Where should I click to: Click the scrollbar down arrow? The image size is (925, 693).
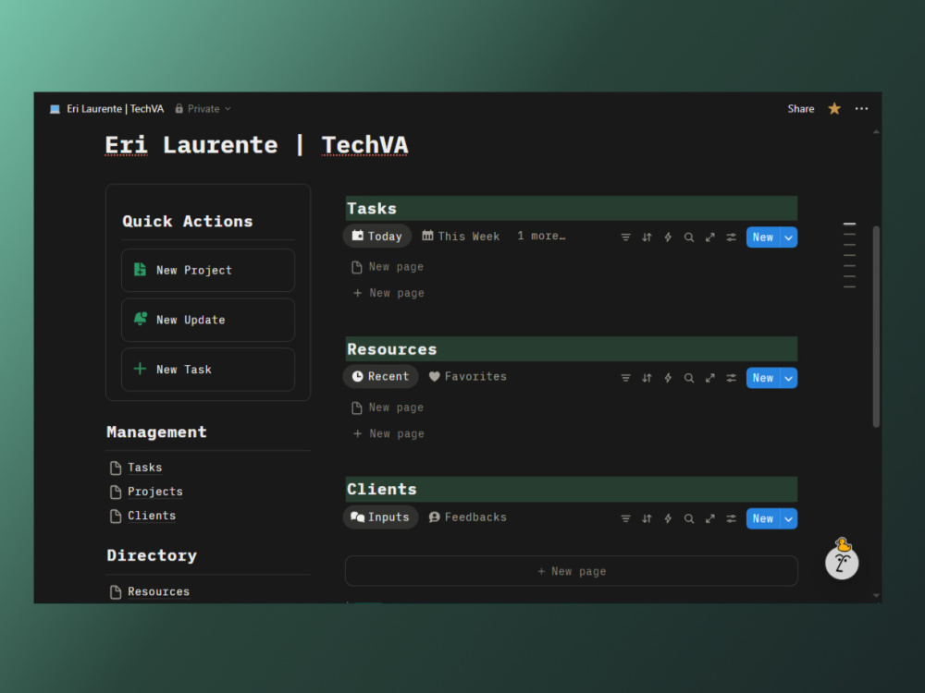[x=876, y=596]
